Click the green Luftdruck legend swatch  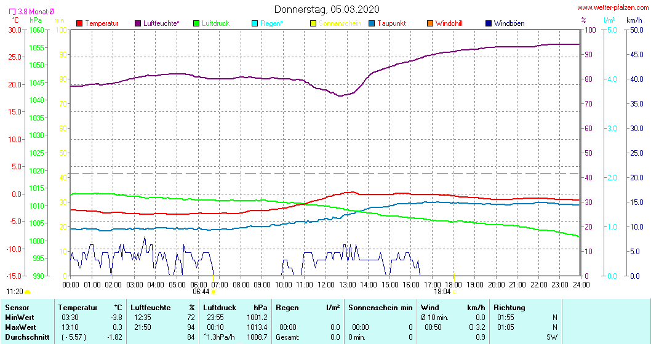tap(196, 23)
